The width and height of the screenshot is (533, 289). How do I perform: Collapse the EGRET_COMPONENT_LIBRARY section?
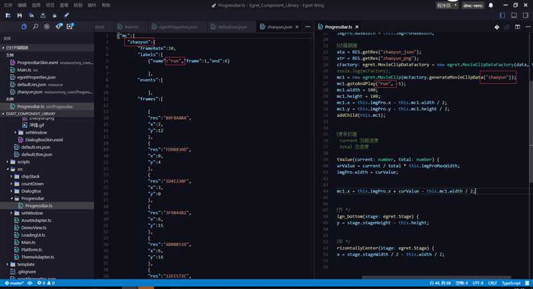pos(47,114)
